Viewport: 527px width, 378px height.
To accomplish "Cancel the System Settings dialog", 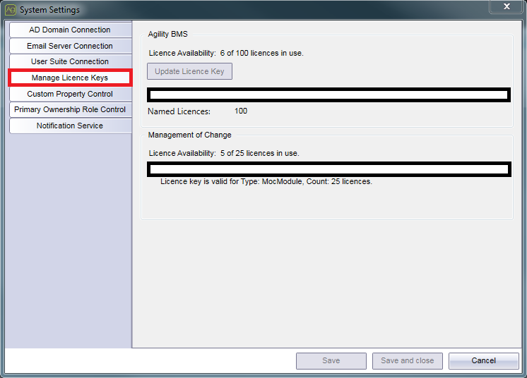I will coord(484,361).
